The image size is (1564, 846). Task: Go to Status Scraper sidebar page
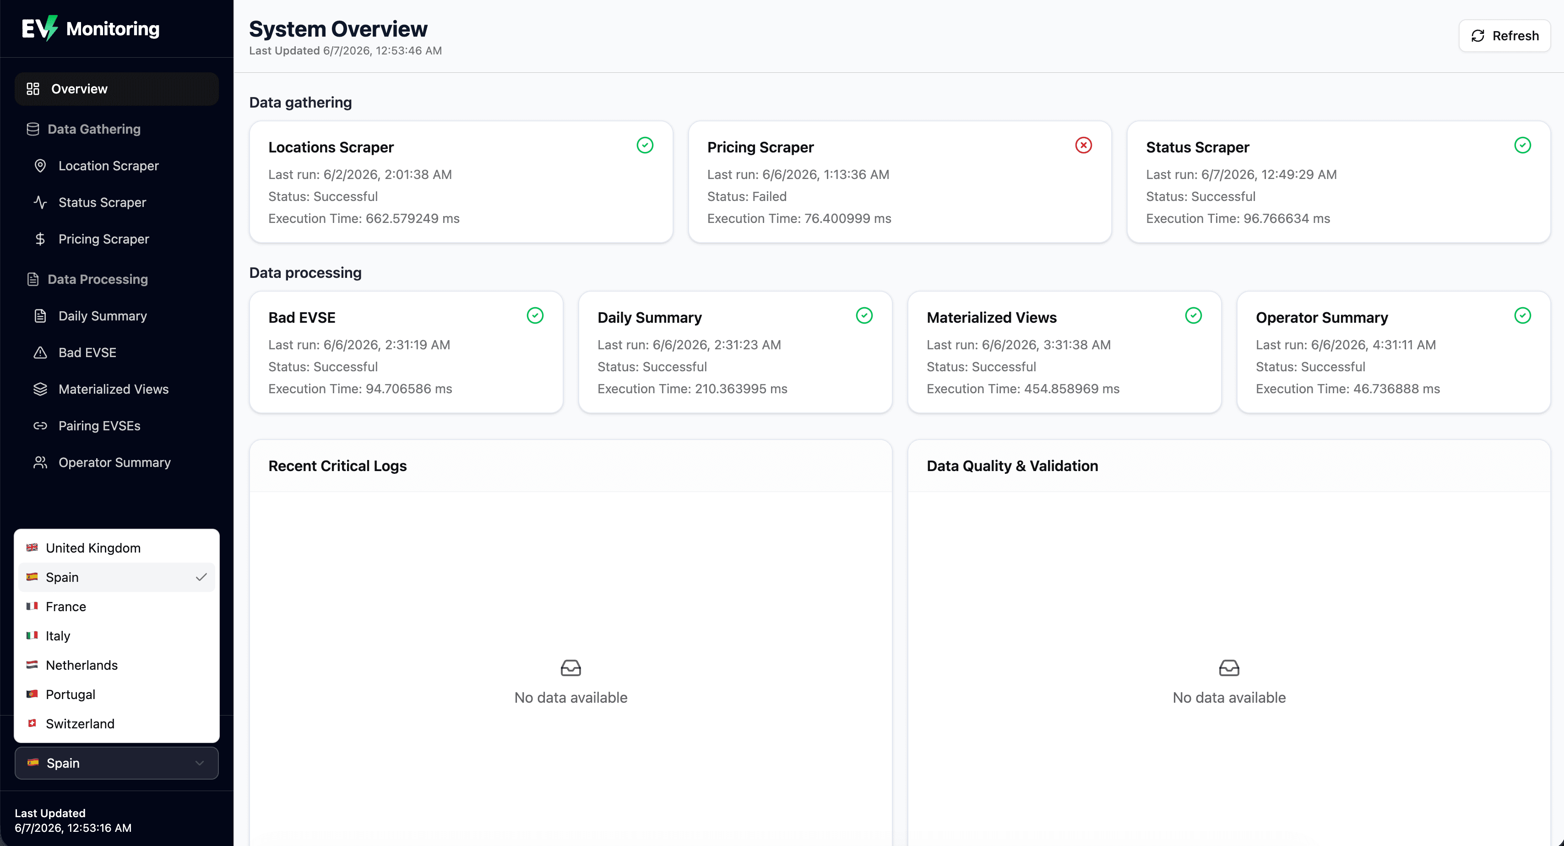(x=117, y=202)
